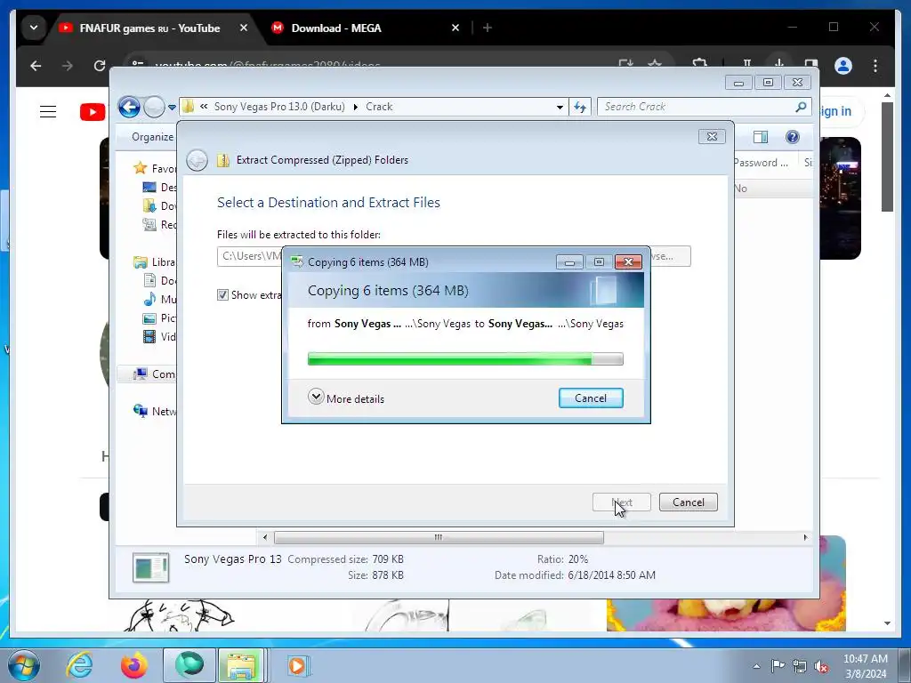
Task: Select Crack in the address breadcrumb
Action: coord(379,107)
